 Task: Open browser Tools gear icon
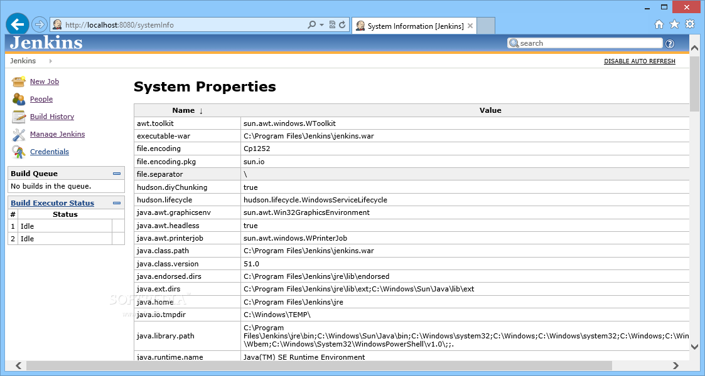[690, 24]
